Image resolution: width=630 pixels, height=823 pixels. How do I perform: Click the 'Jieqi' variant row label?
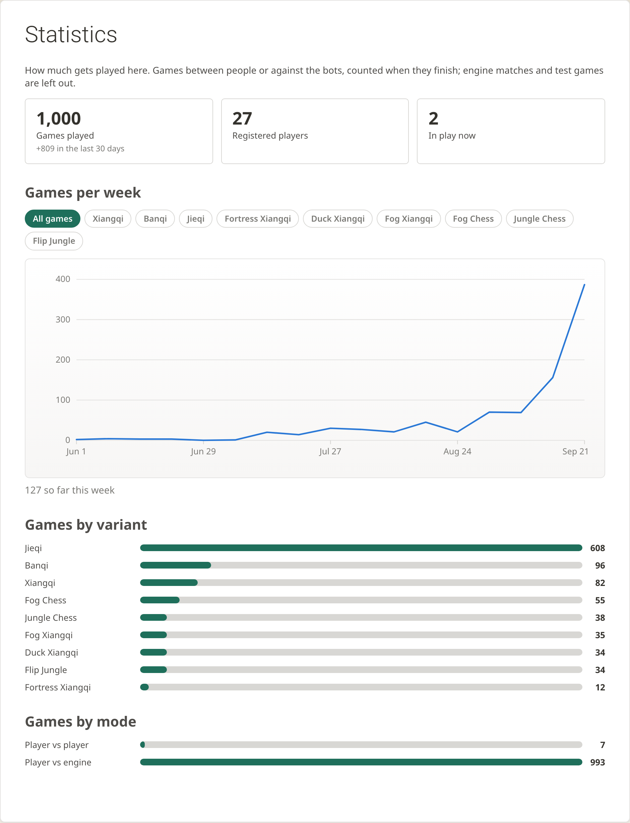(34, 548)
